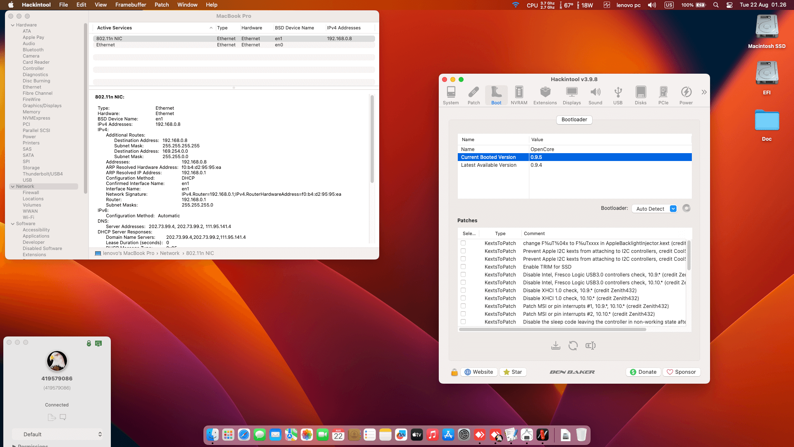Check the Enable TRIM for SSD patch
Screen dimensions: 794x447
[x=463, y=267]
